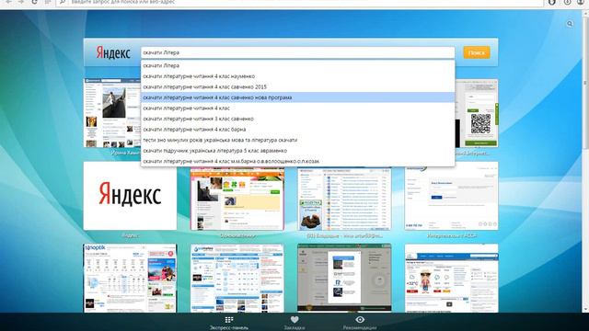Open the large Яндекс speed dial tile
The image size is (589, 331).
tap(130, 196)
